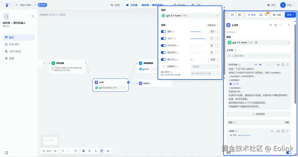Click the 预览 Preview button
This screenshot has height=157, width=298.
click(x=252, y=15)
